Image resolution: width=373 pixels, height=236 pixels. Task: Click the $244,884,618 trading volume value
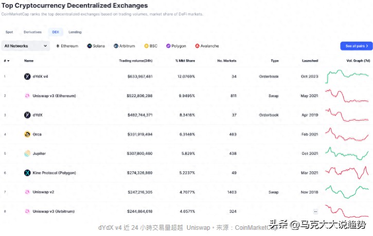click(139, 211)
